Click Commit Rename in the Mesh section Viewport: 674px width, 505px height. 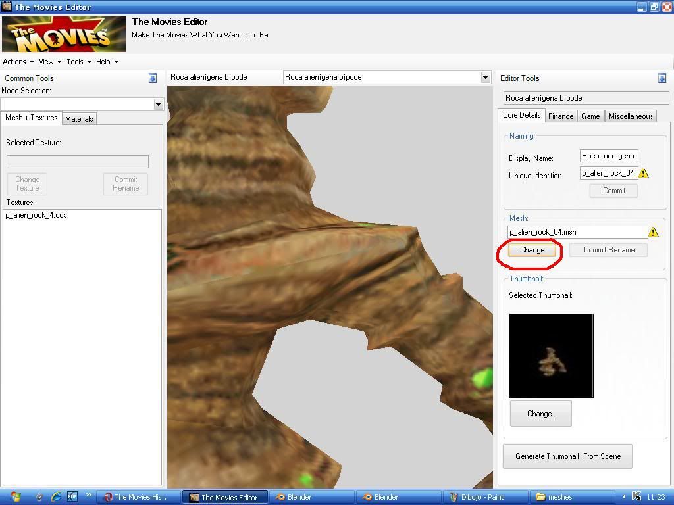click(x=609, y=250)
